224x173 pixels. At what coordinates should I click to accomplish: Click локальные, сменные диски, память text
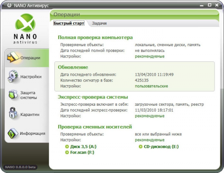(168, 45)
